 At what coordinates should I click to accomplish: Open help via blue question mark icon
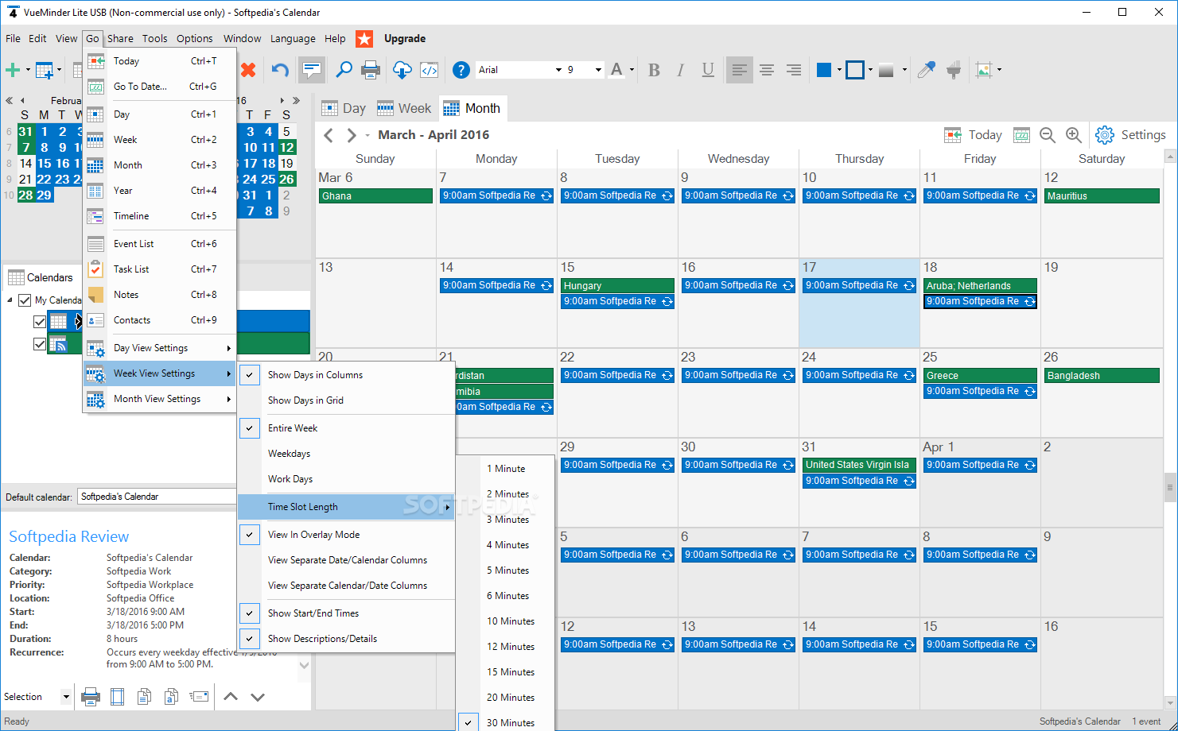click(x=461, y=70)
